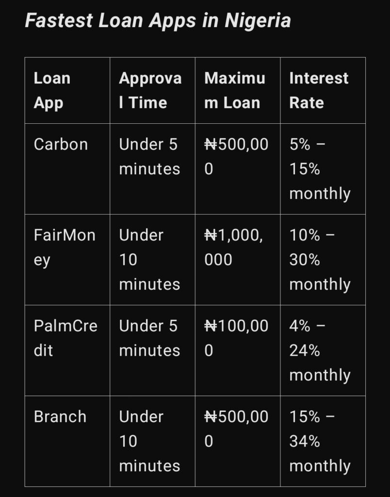Select the ₦1,000,000 maximum loan cell
This screenshot has height=497, width=390.
[x=238, y=260]
